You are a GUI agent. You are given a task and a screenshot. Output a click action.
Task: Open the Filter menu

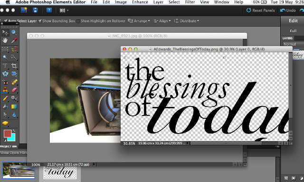coord(190,2)
